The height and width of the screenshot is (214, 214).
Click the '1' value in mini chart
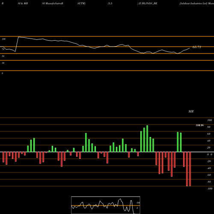click(x=137, y=208)
